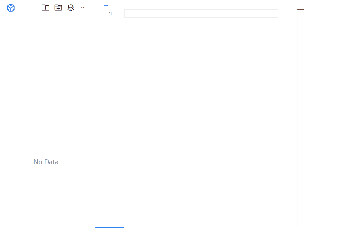The width and height of the screenshot is (337, 229).
Task: Click the No Data placeholder text
Action: click(x=46, y=162)
